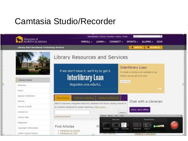Viewport: 188px width, 141px height.
Task: Expand the SPORTS navigation menu
Action: click(x=132, y=42)
